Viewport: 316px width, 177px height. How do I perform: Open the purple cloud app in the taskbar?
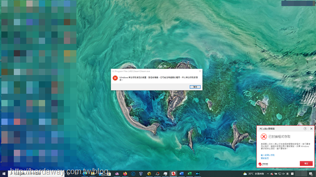117,174
